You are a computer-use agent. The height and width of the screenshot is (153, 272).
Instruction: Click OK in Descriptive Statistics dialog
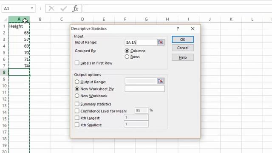(183, 40)
